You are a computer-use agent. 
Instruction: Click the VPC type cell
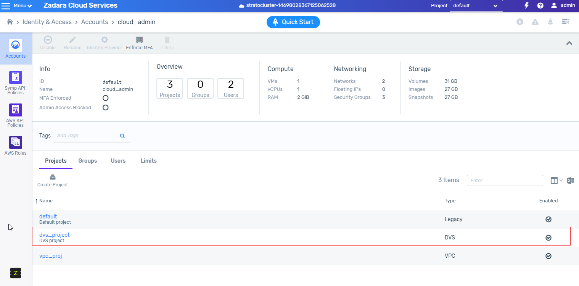point(450,256)
